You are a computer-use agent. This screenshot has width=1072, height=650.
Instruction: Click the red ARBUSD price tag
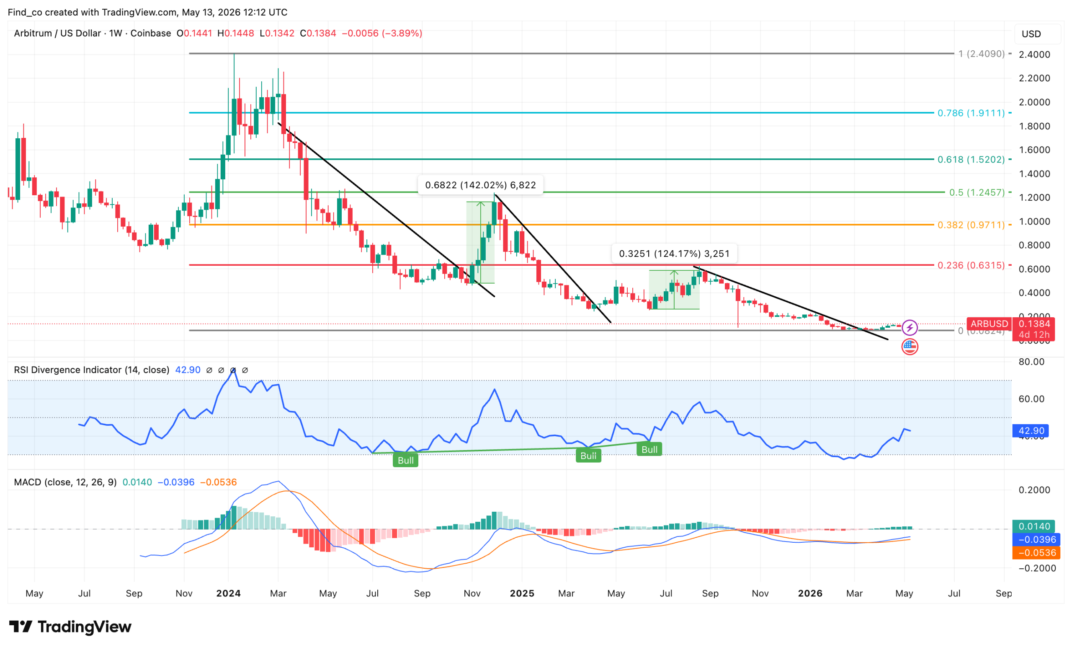[989, 324]
